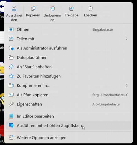Click the Umbenennen rename icon

pyautogui.click(x=52, y=9)
